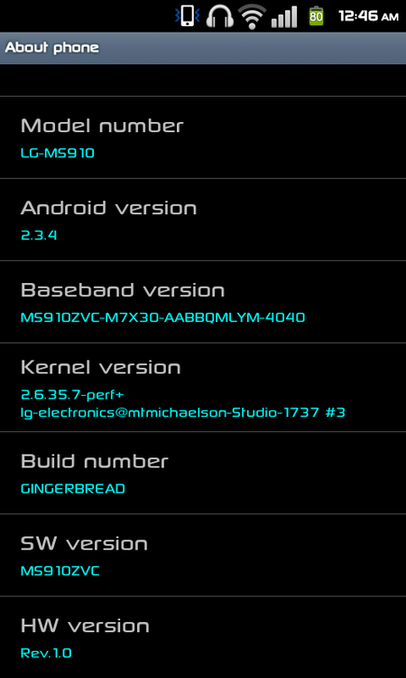This screenshot has width=406, height=678.
Task: Tap the lg-electronics@mtmichaelson kernel line
Action: 183,413
